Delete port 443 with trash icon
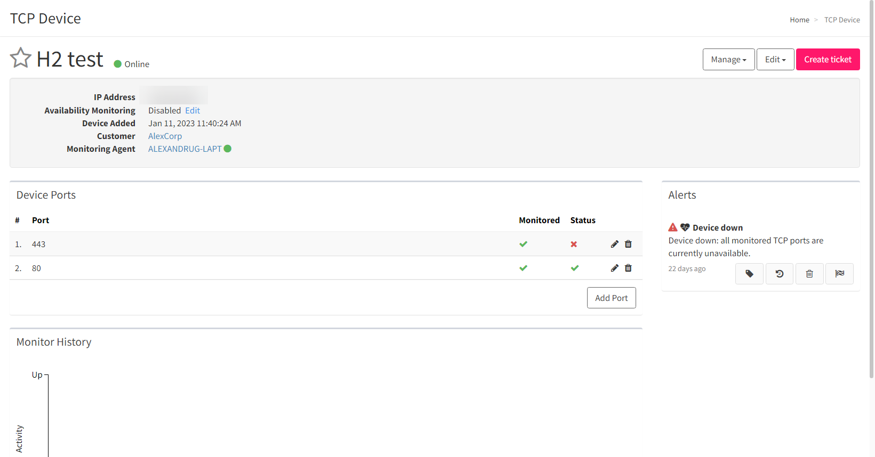The height and width of the screenshot is (457, 875). [628, 244]
